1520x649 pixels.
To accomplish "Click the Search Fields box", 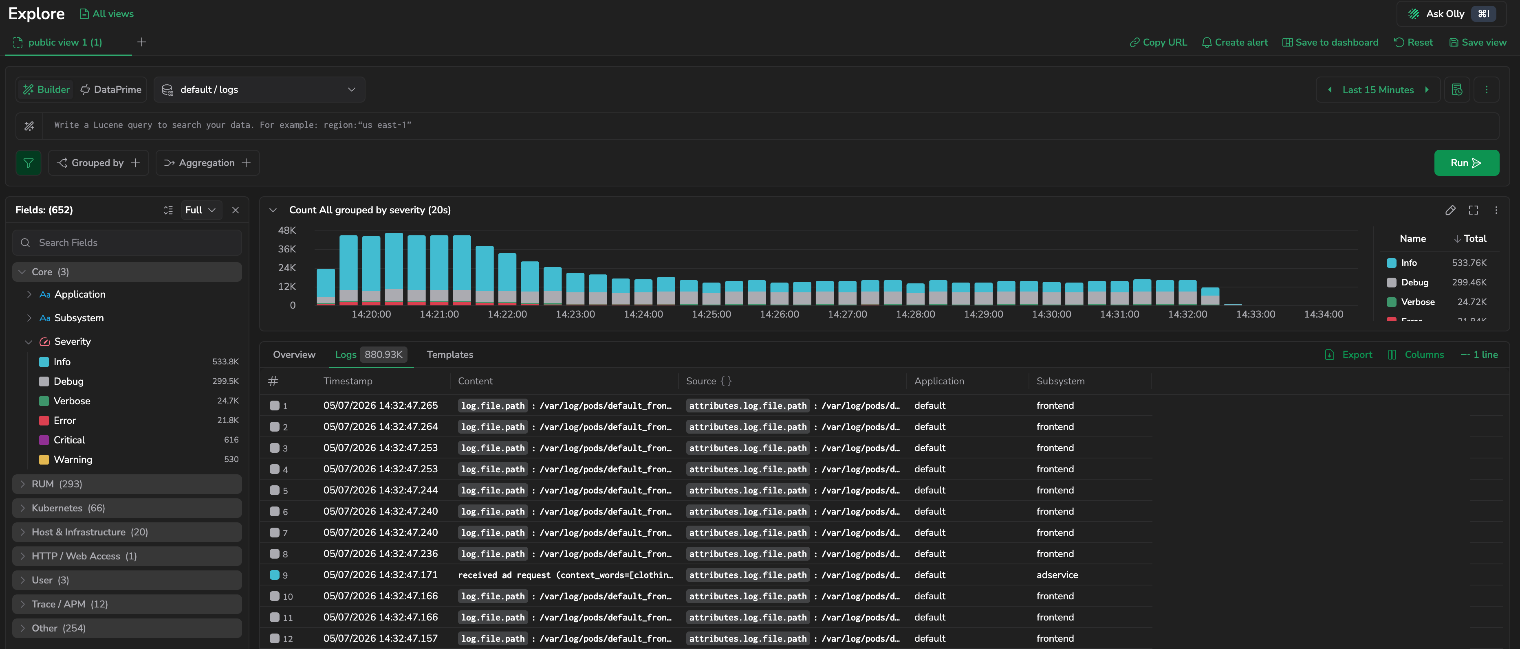I will pos(127,243).
